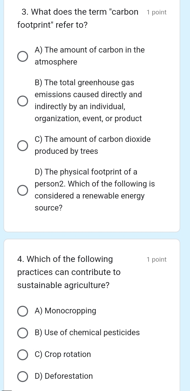Image resolution: width=190 pixels, height=391 pixels.
Task: Pick Deforestation for question 4
Action: pyautogui.click(x=22, y=377)
